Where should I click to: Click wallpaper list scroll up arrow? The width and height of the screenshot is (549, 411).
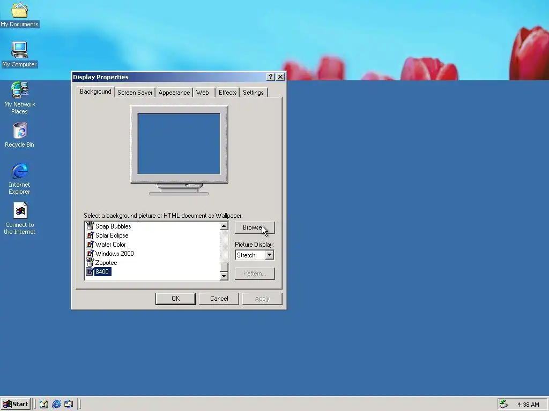[x=224, y=226]
